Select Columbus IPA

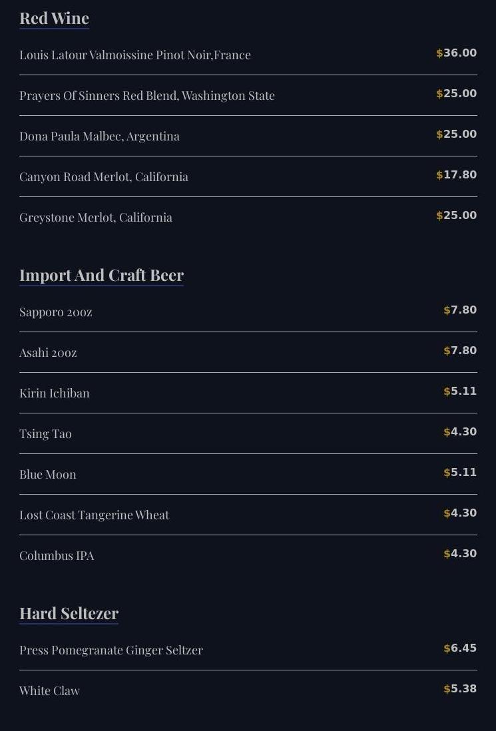pos(57,556)
